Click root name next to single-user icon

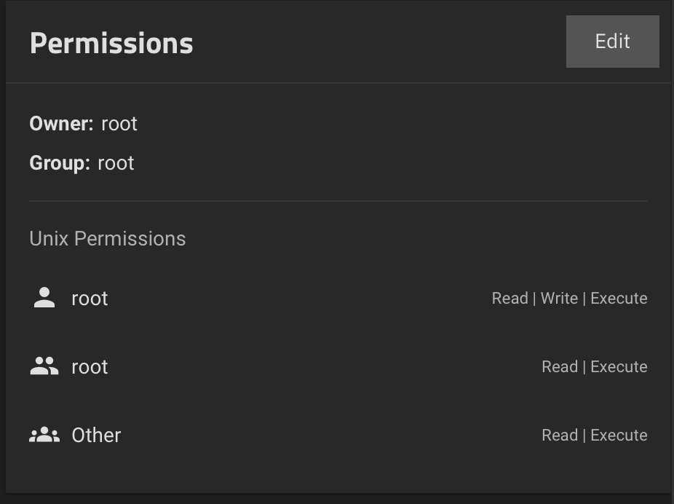90,299
